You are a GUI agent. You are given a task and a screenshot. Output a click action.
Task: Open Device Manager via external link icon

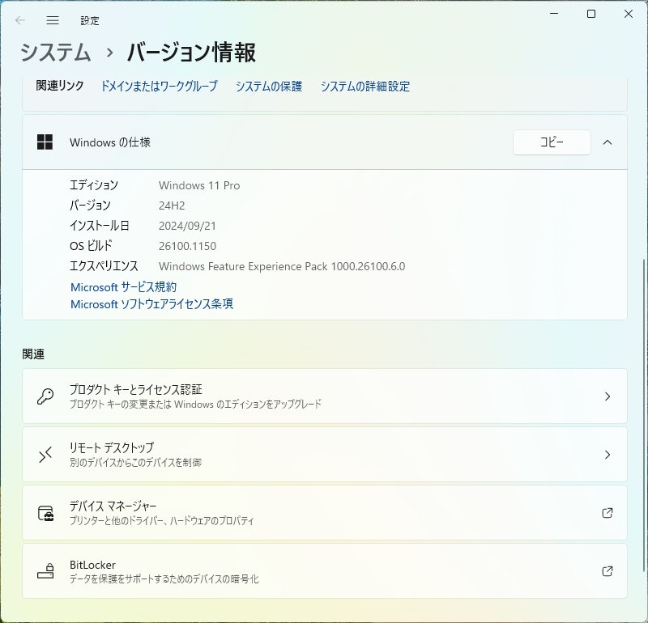point(607,513)
